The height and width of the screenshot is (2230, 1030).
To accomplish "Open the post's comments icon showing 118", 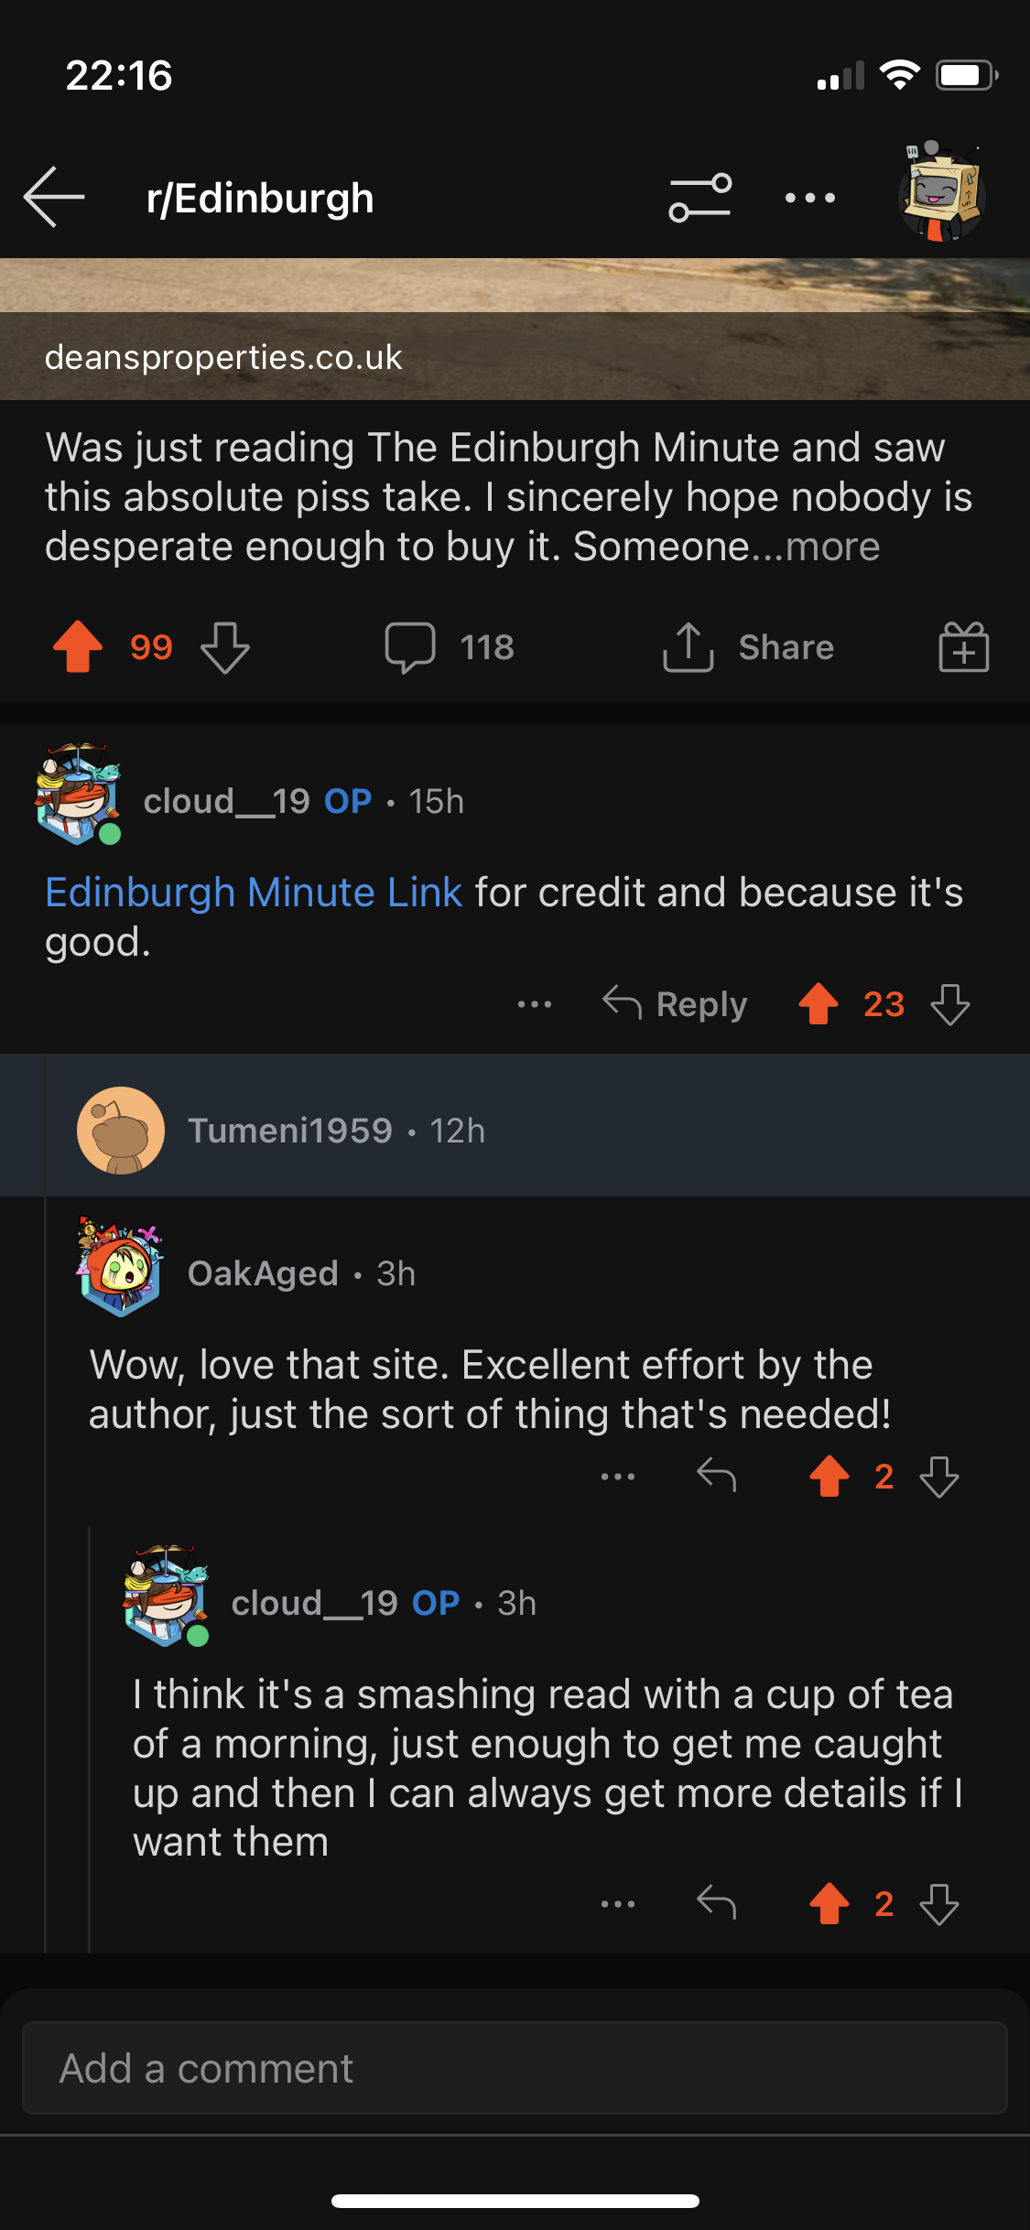I will pos(449,648).
